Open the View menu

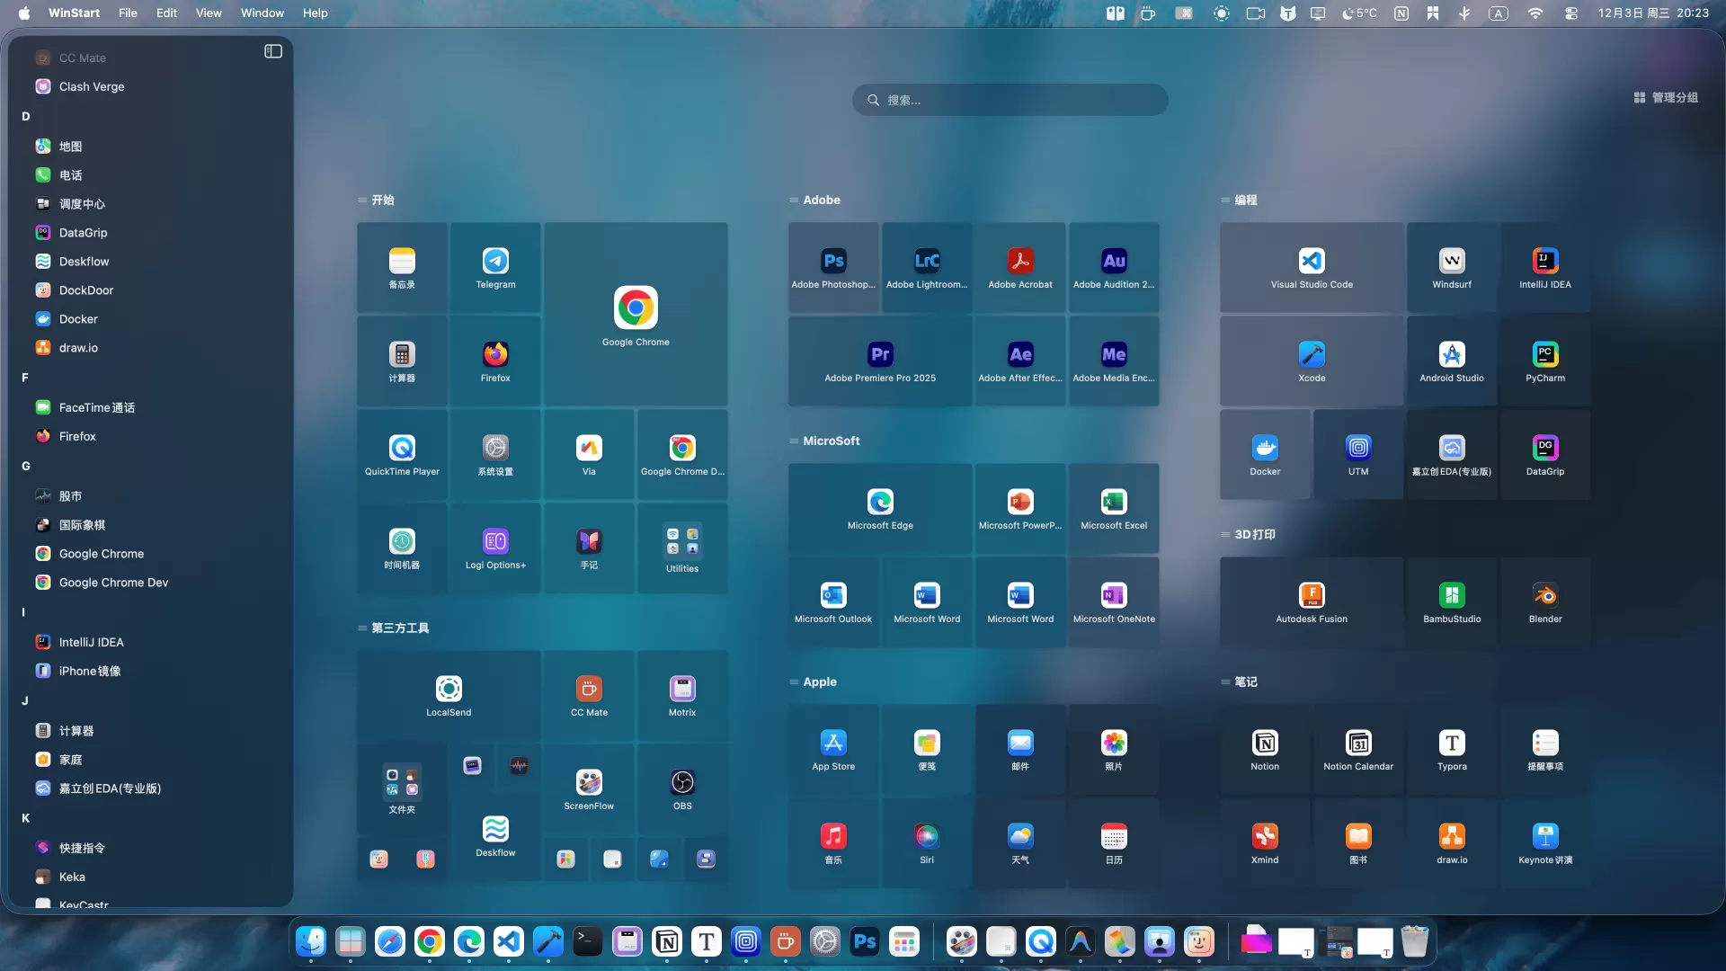[x=209, y=13]
